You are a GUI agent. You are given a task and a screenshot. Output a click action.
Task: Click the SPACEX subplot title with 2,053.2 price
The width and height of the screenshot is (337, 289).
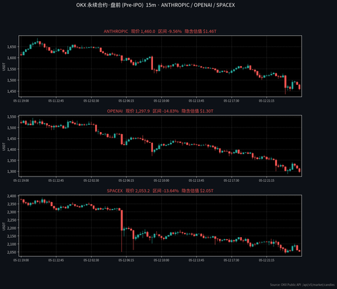tap(160, 191)
